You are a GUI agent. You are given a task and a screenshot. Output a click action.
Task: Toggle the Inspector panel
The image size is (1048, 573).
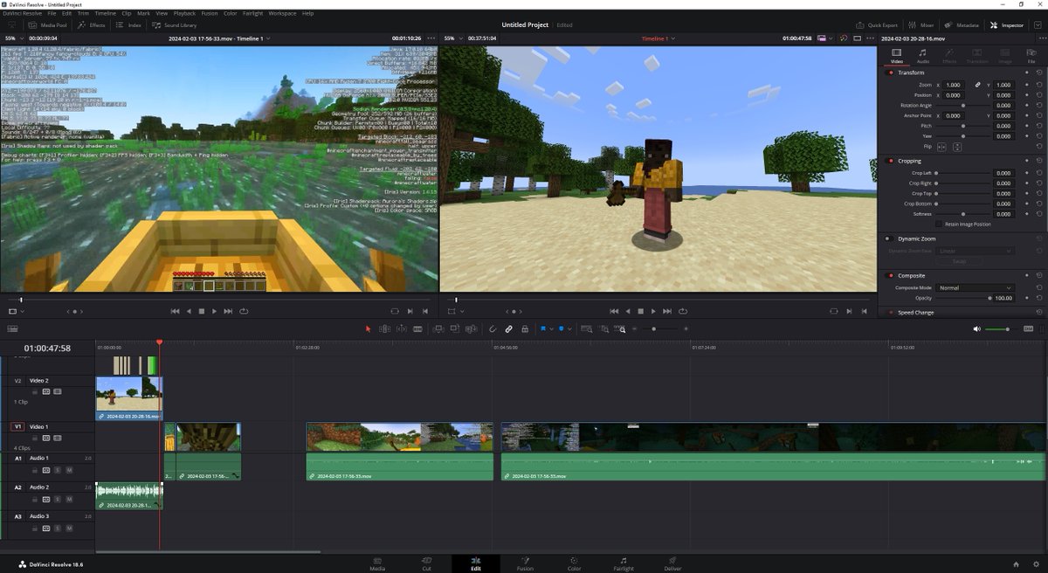[1007, 25]
